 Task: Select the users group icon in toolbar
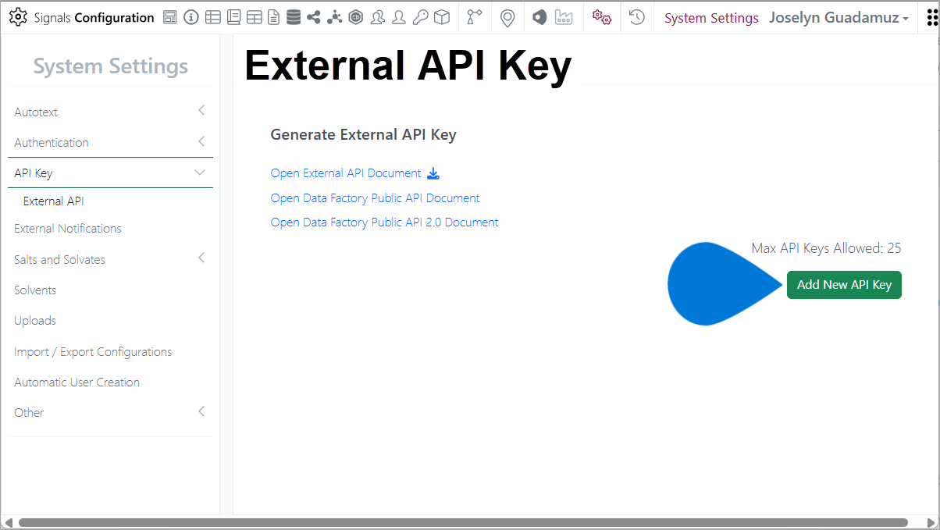(378, 16)
